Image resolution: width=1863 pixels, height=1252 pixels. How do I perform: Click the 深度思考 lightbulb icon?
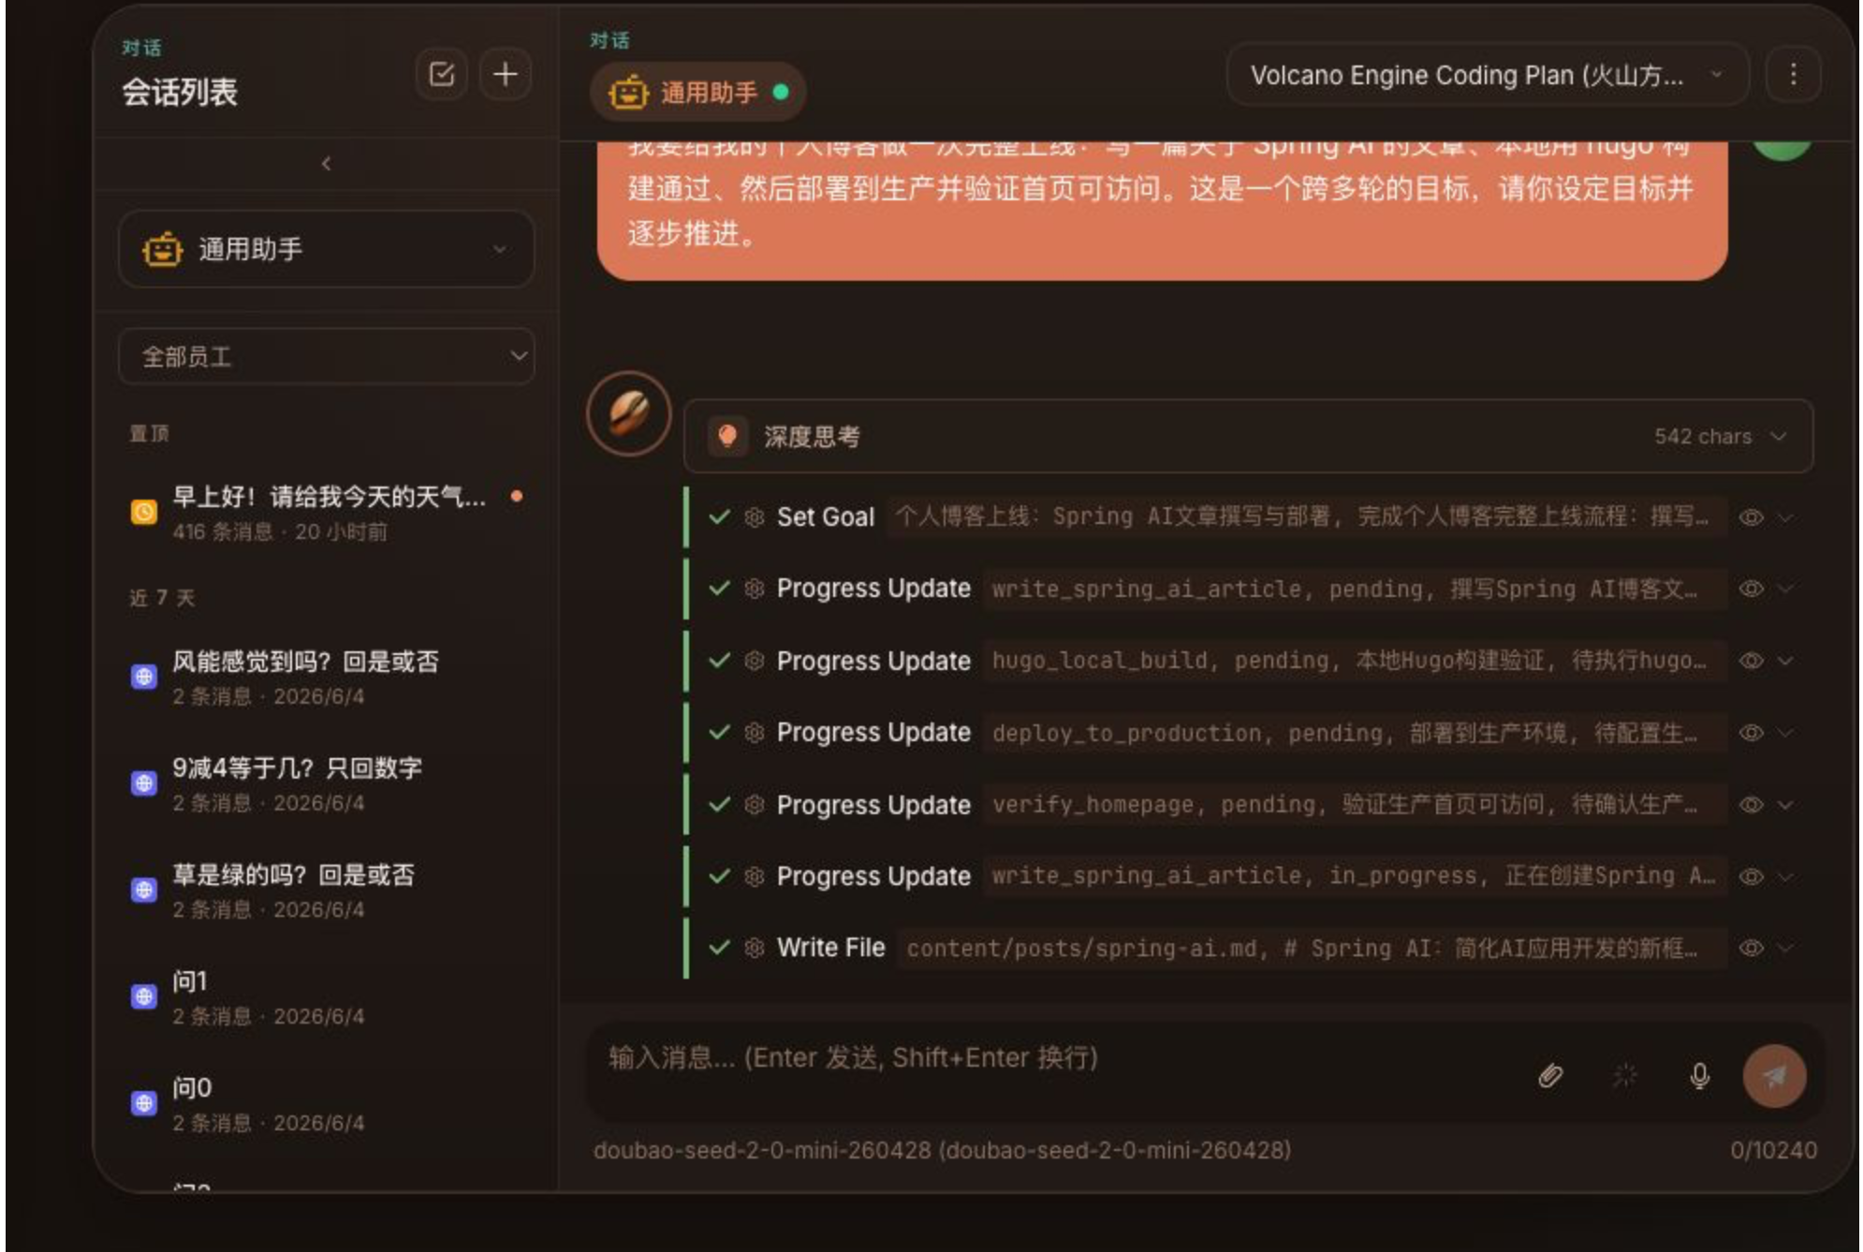727,436
